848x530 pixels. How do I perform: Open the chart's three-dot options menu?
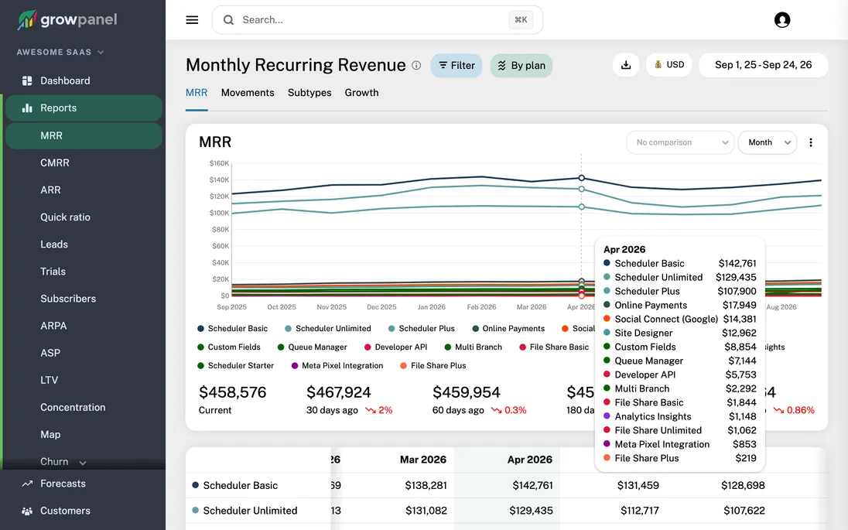810,142
